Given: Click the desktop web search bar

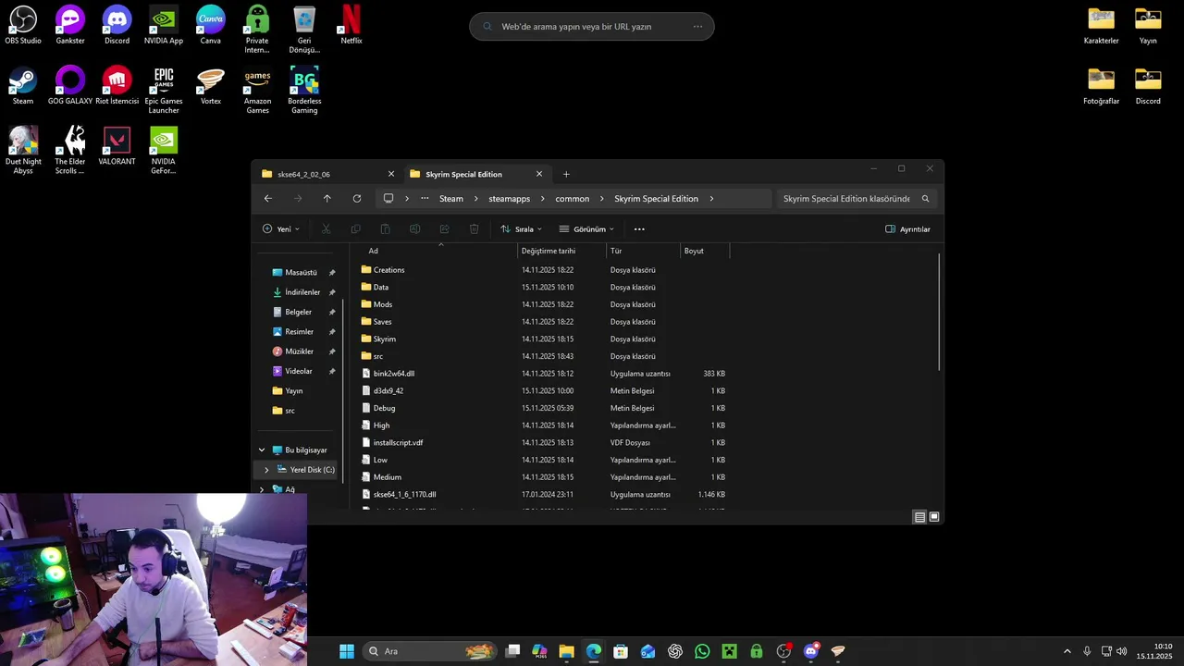Looking at the screenshot, I should [x=592, y=26].
